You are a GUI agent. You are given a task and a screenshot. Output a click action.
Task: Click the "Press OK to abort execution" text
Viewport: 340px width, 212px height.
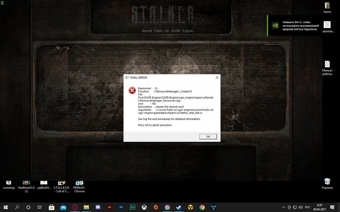pos(155,125)
